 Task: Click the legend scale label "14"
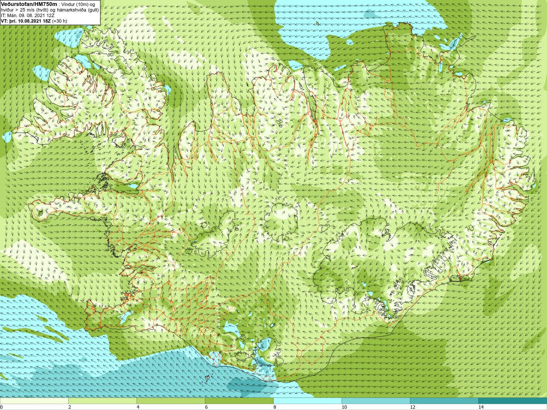pos(481,407)
